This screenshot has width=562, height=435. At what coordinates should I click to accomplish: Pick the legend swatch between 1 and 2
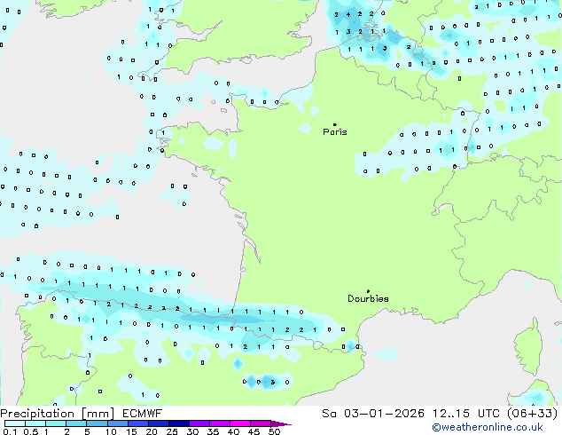[x=56, y=423]
